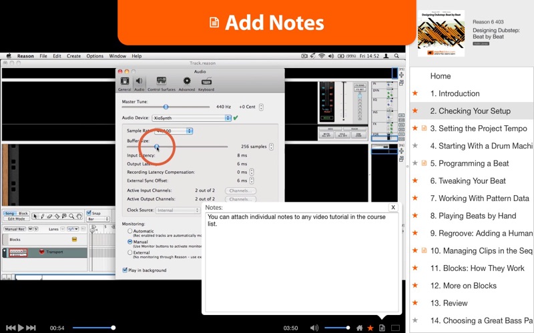The width and height of the screenshot is (534, 333).
Task: Switch to the Advanced preferences tab
Action: pyautogui.click(x=187, y=84)
